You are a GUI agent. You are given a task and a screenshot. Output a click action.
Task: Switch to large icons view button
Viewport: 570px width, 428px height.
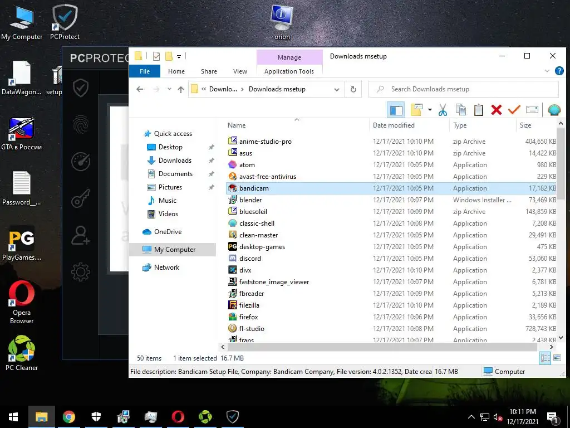point(557,358)
